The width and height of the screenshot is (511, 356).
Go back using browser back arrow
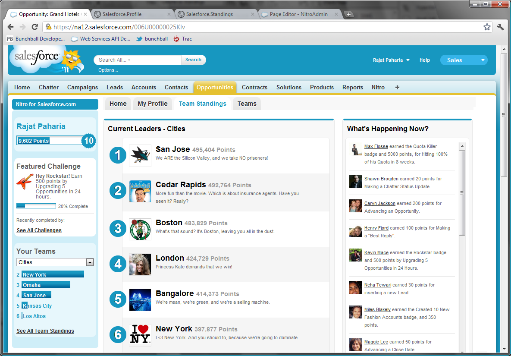click(10, 27)
